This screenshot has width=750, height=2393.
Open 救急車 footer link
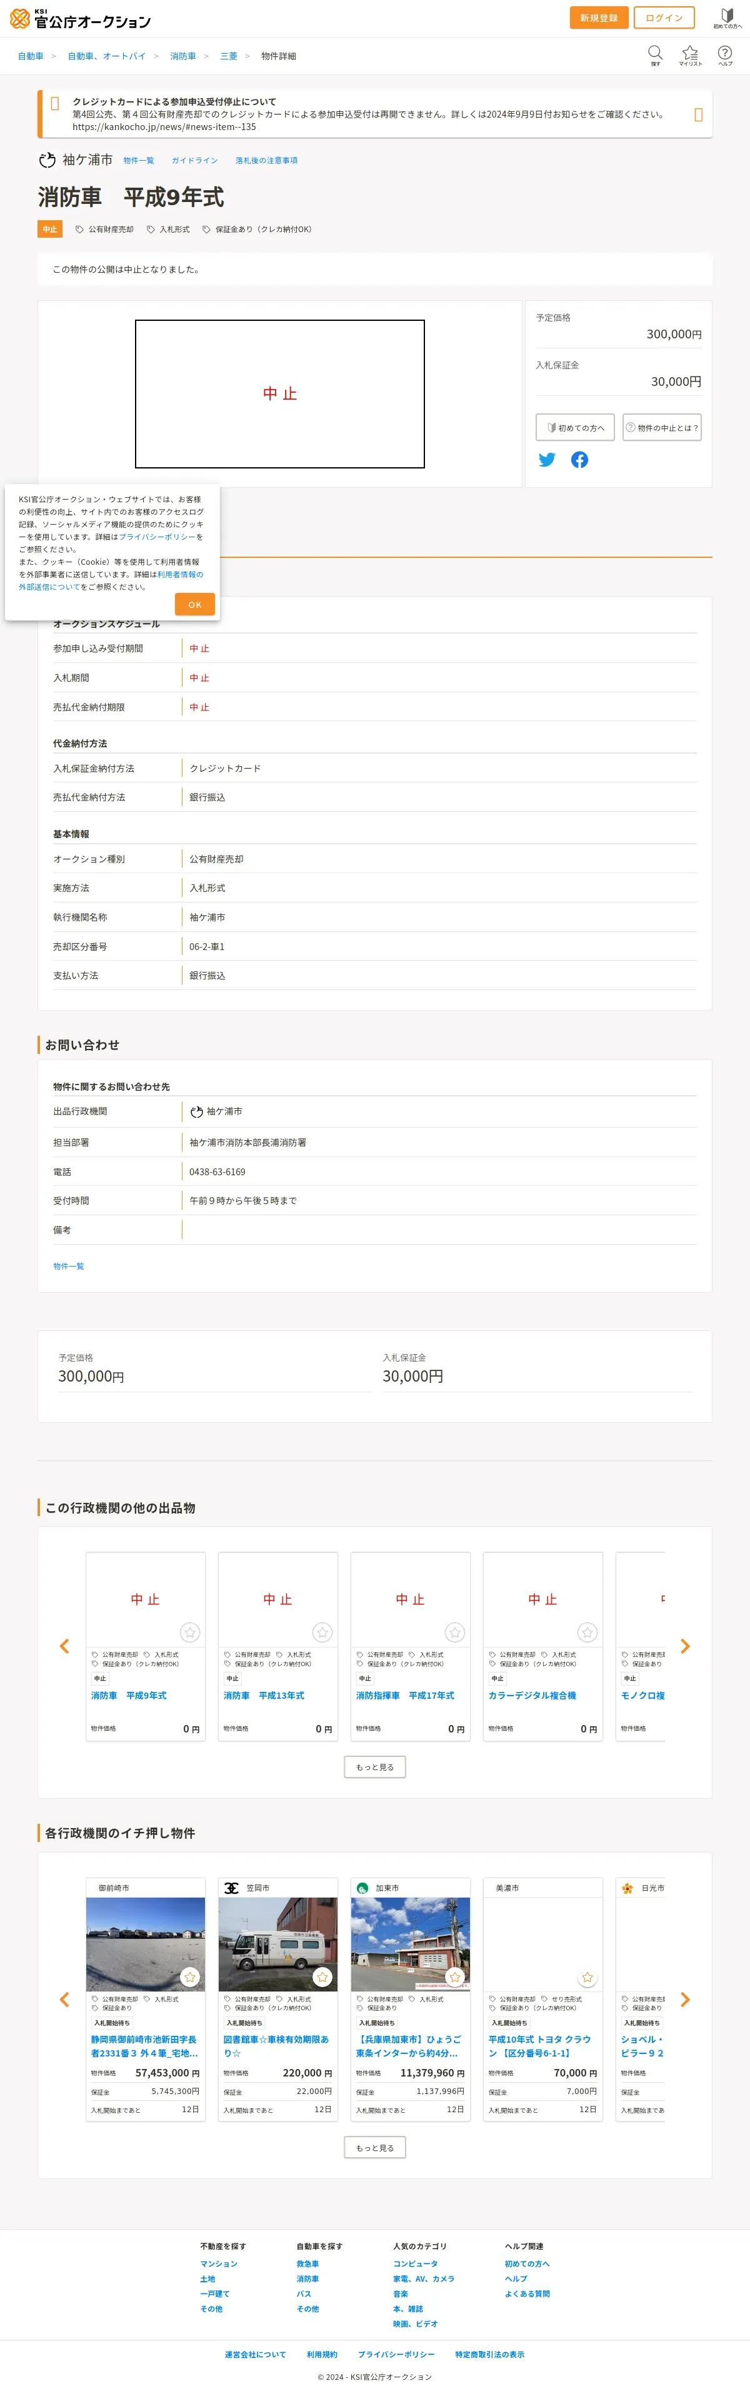click(x=308, y=2264)
